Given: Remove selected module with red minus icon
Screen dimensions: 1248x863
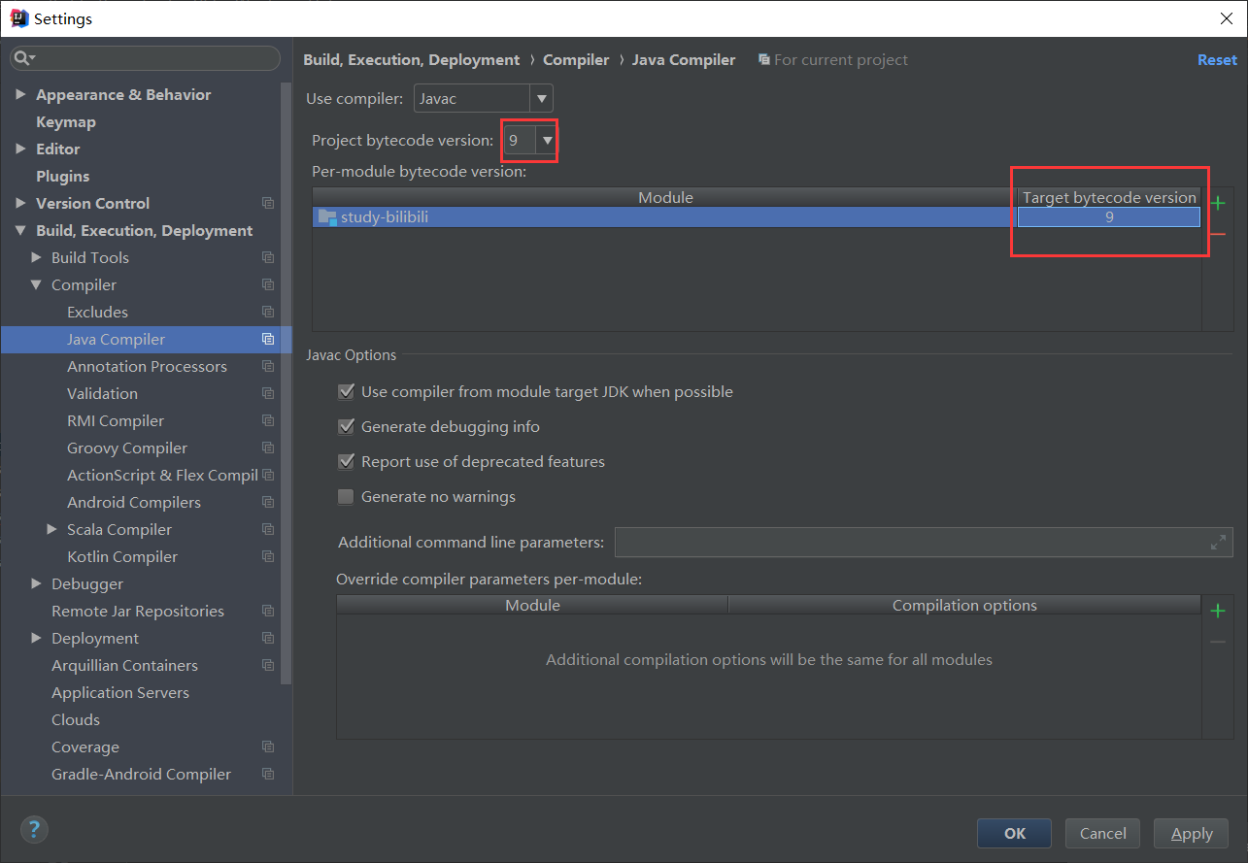Looking at the screenshot, I should click(1218, 234).
